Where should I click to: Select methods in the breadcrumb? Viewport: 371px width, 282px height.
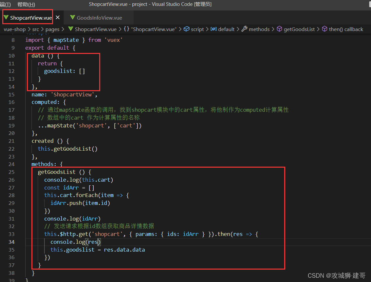coord(259,29)
